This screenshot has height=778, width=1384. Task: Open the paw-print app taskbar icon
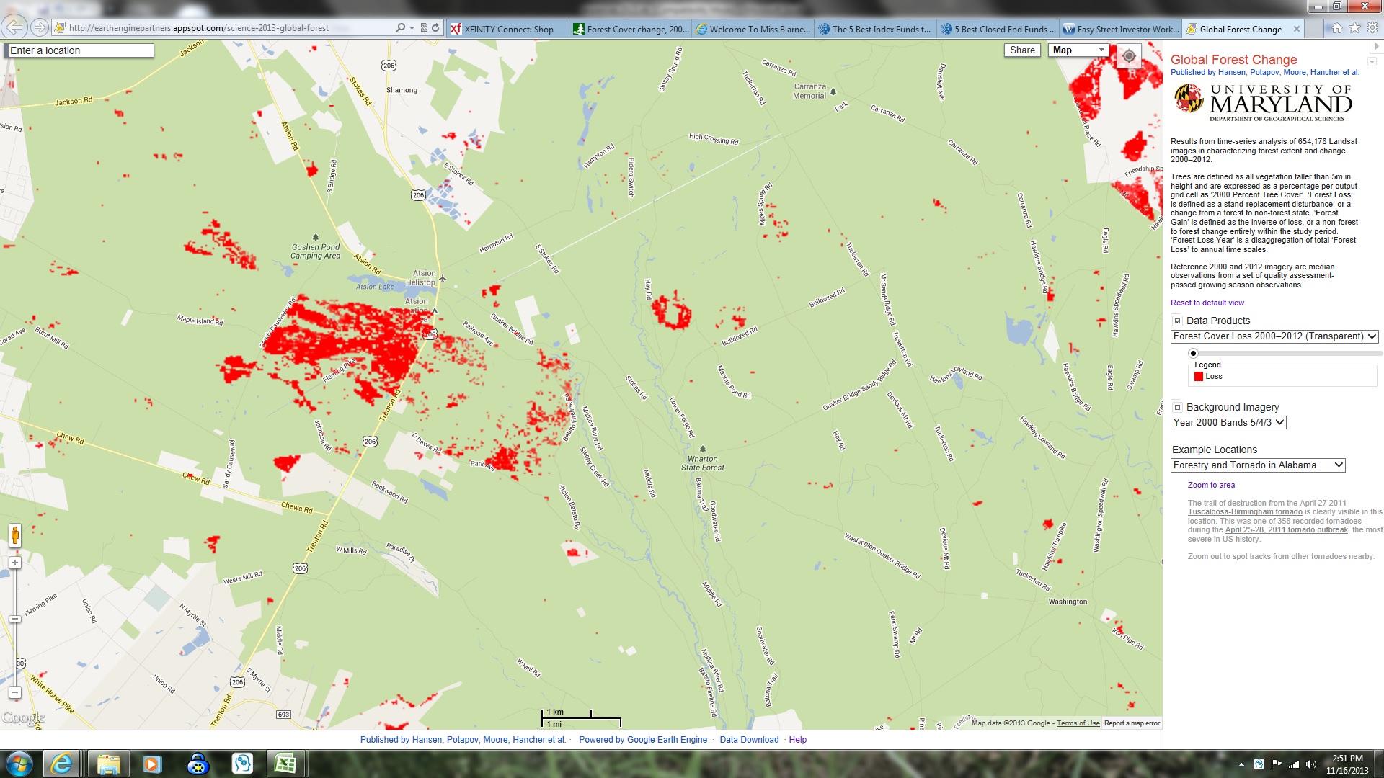[x=198, y=764]
